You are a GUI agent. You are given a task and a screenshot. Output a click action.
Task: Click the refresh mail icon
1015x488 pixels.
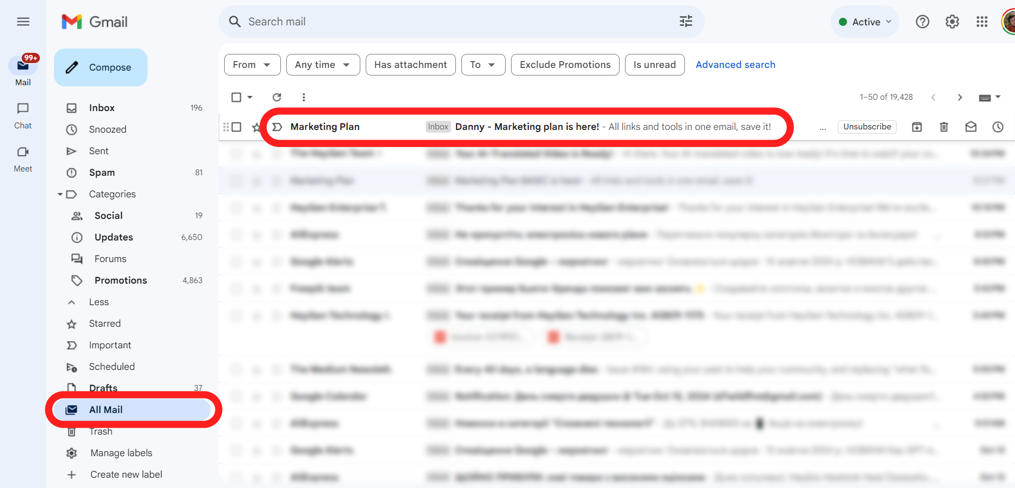coord(277,97)
